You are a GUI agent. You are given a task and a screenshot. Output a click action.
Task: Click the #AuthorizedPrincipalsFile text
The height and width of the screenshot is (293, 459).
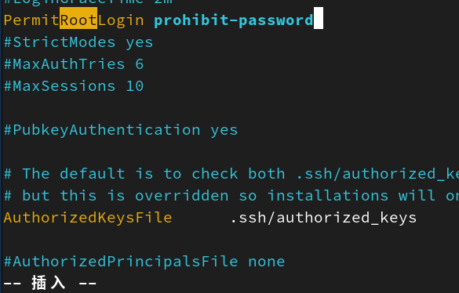(x=121, y=262)
